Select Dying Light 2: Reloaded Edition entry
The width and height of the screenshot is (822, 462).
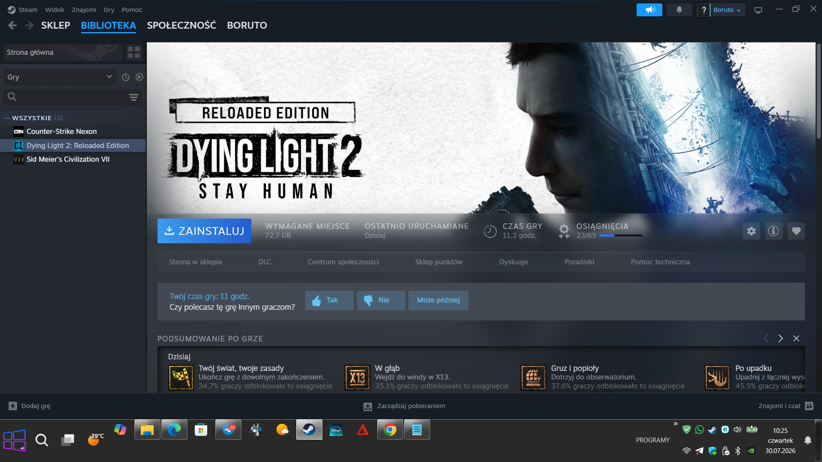73,145
